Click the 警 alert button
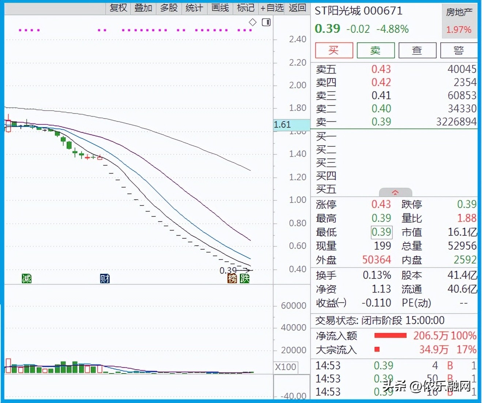This screenshot has width=482, height=403. click(459, 50)
